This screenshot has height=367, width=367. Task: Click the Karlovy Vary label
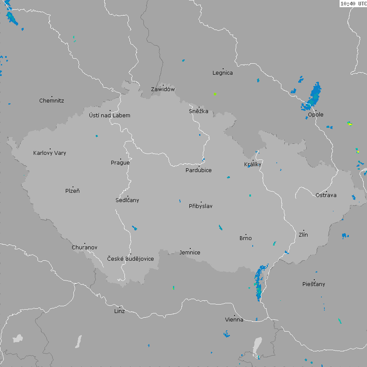point(50,153)
